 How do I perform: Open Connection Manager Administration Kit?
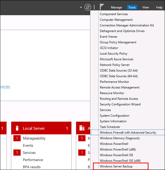127,25
